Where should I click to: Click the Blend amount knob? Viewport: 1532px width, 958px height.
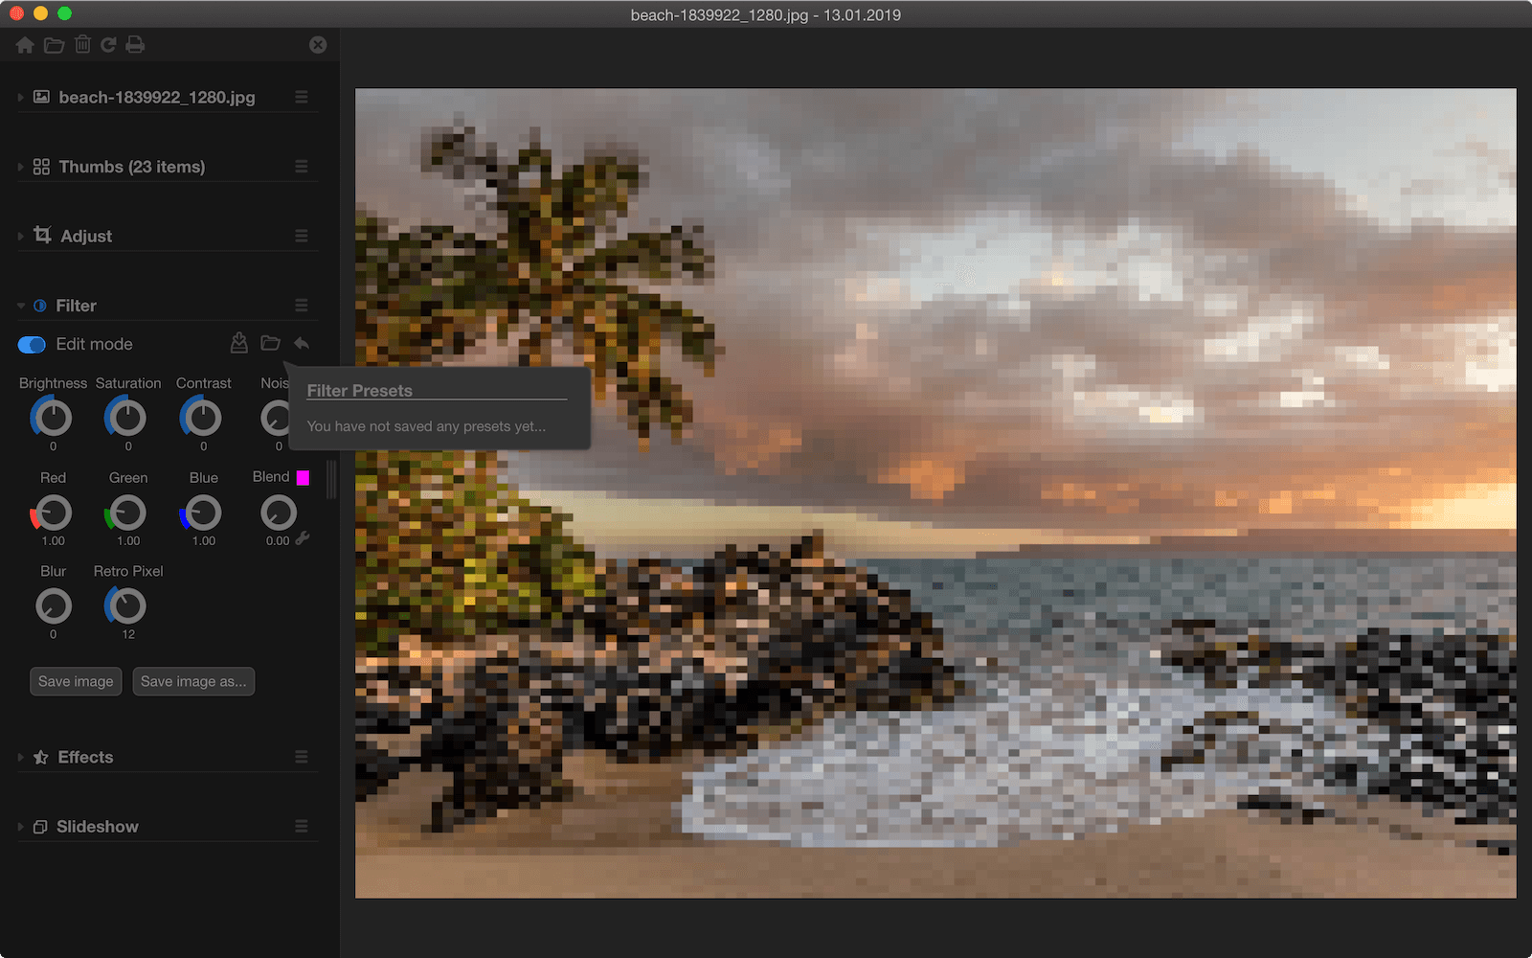click(279, 513)
